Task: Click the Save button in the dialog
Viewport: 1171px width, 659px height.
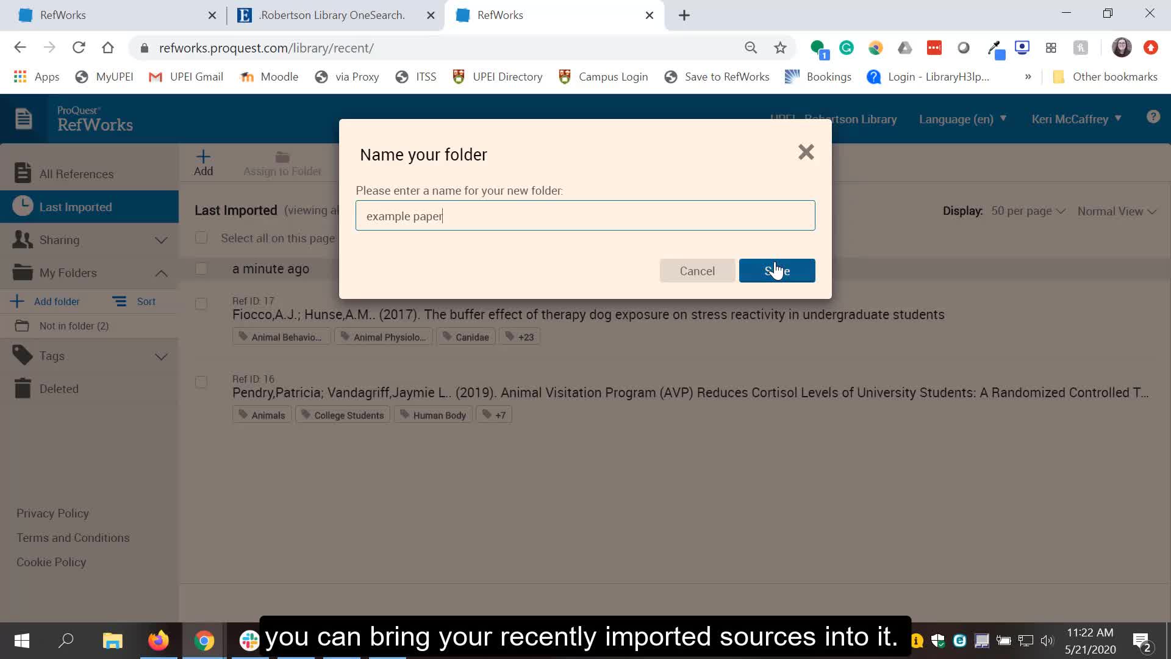Action: [x=776, y=270]
